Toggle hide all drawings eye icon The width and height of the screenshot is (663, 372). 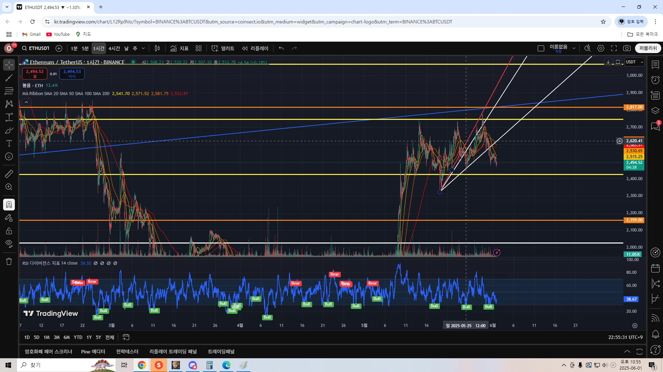pos(9,244)
